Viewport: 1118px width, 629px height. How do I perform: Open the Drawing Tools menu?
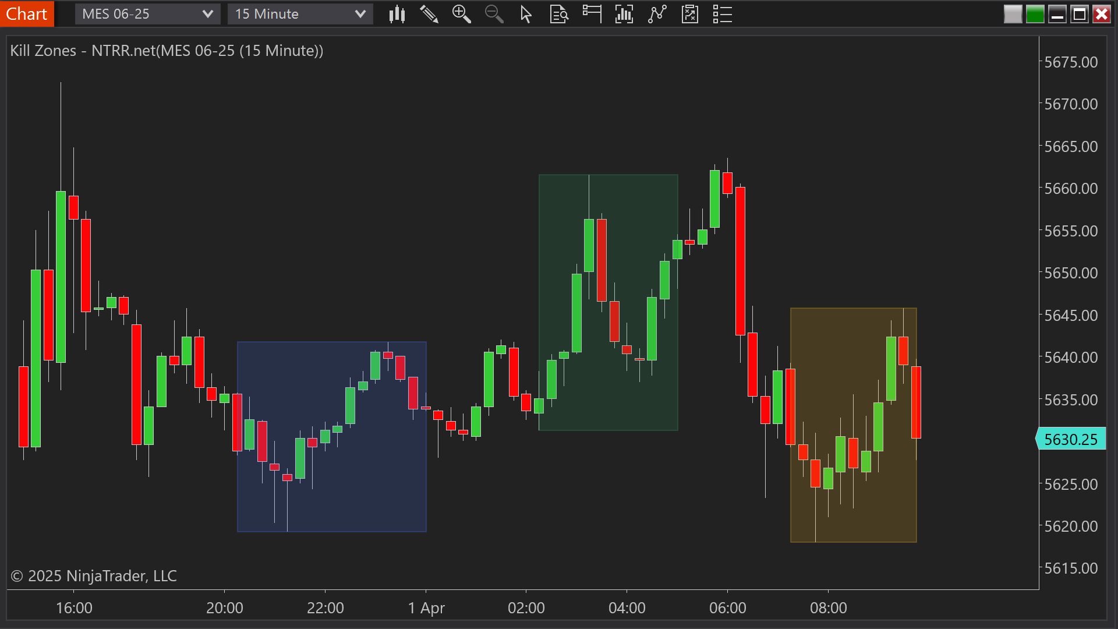429,14
